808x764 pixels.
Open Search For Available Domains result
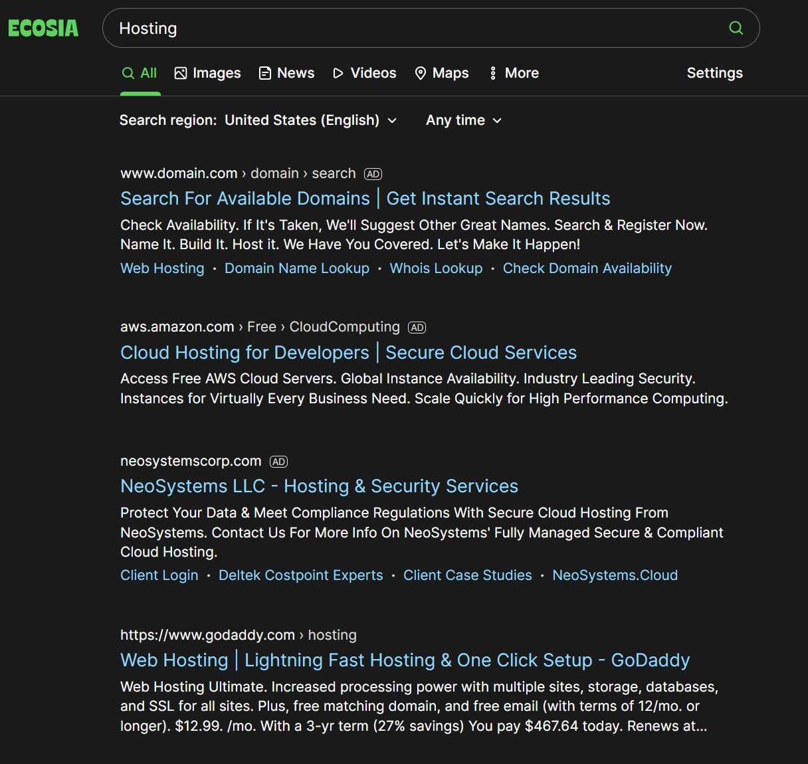pos(365,199)
